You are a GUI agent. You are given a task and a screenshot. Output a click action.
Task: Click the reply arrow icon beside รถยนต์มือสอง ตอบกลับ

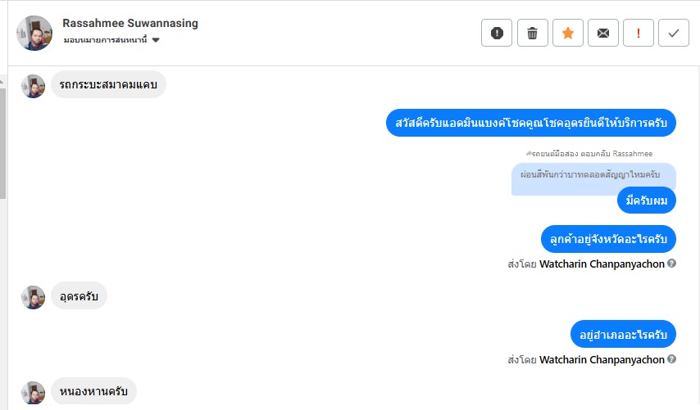coord(529,153)
